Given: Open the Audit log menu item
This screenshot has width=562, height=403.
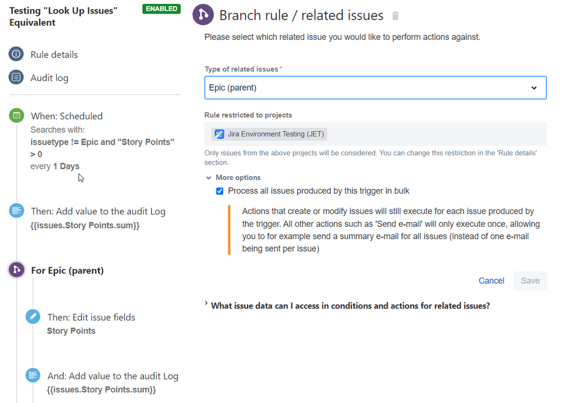Looking at the screenshot, I should coord(50,78).
